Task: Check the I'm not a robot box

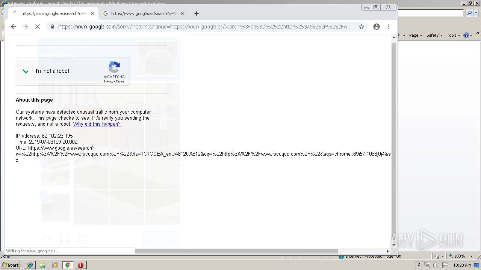Action: click(x=26, y=71)
